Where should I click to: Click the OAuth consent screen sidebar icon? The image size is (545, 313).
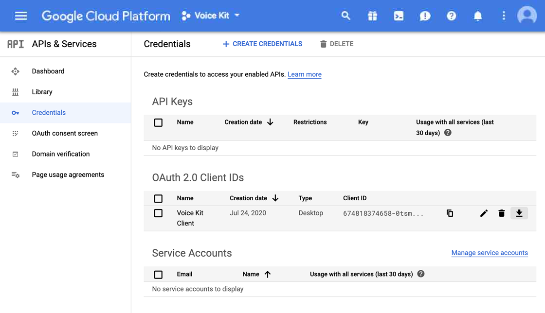point(15,133)
